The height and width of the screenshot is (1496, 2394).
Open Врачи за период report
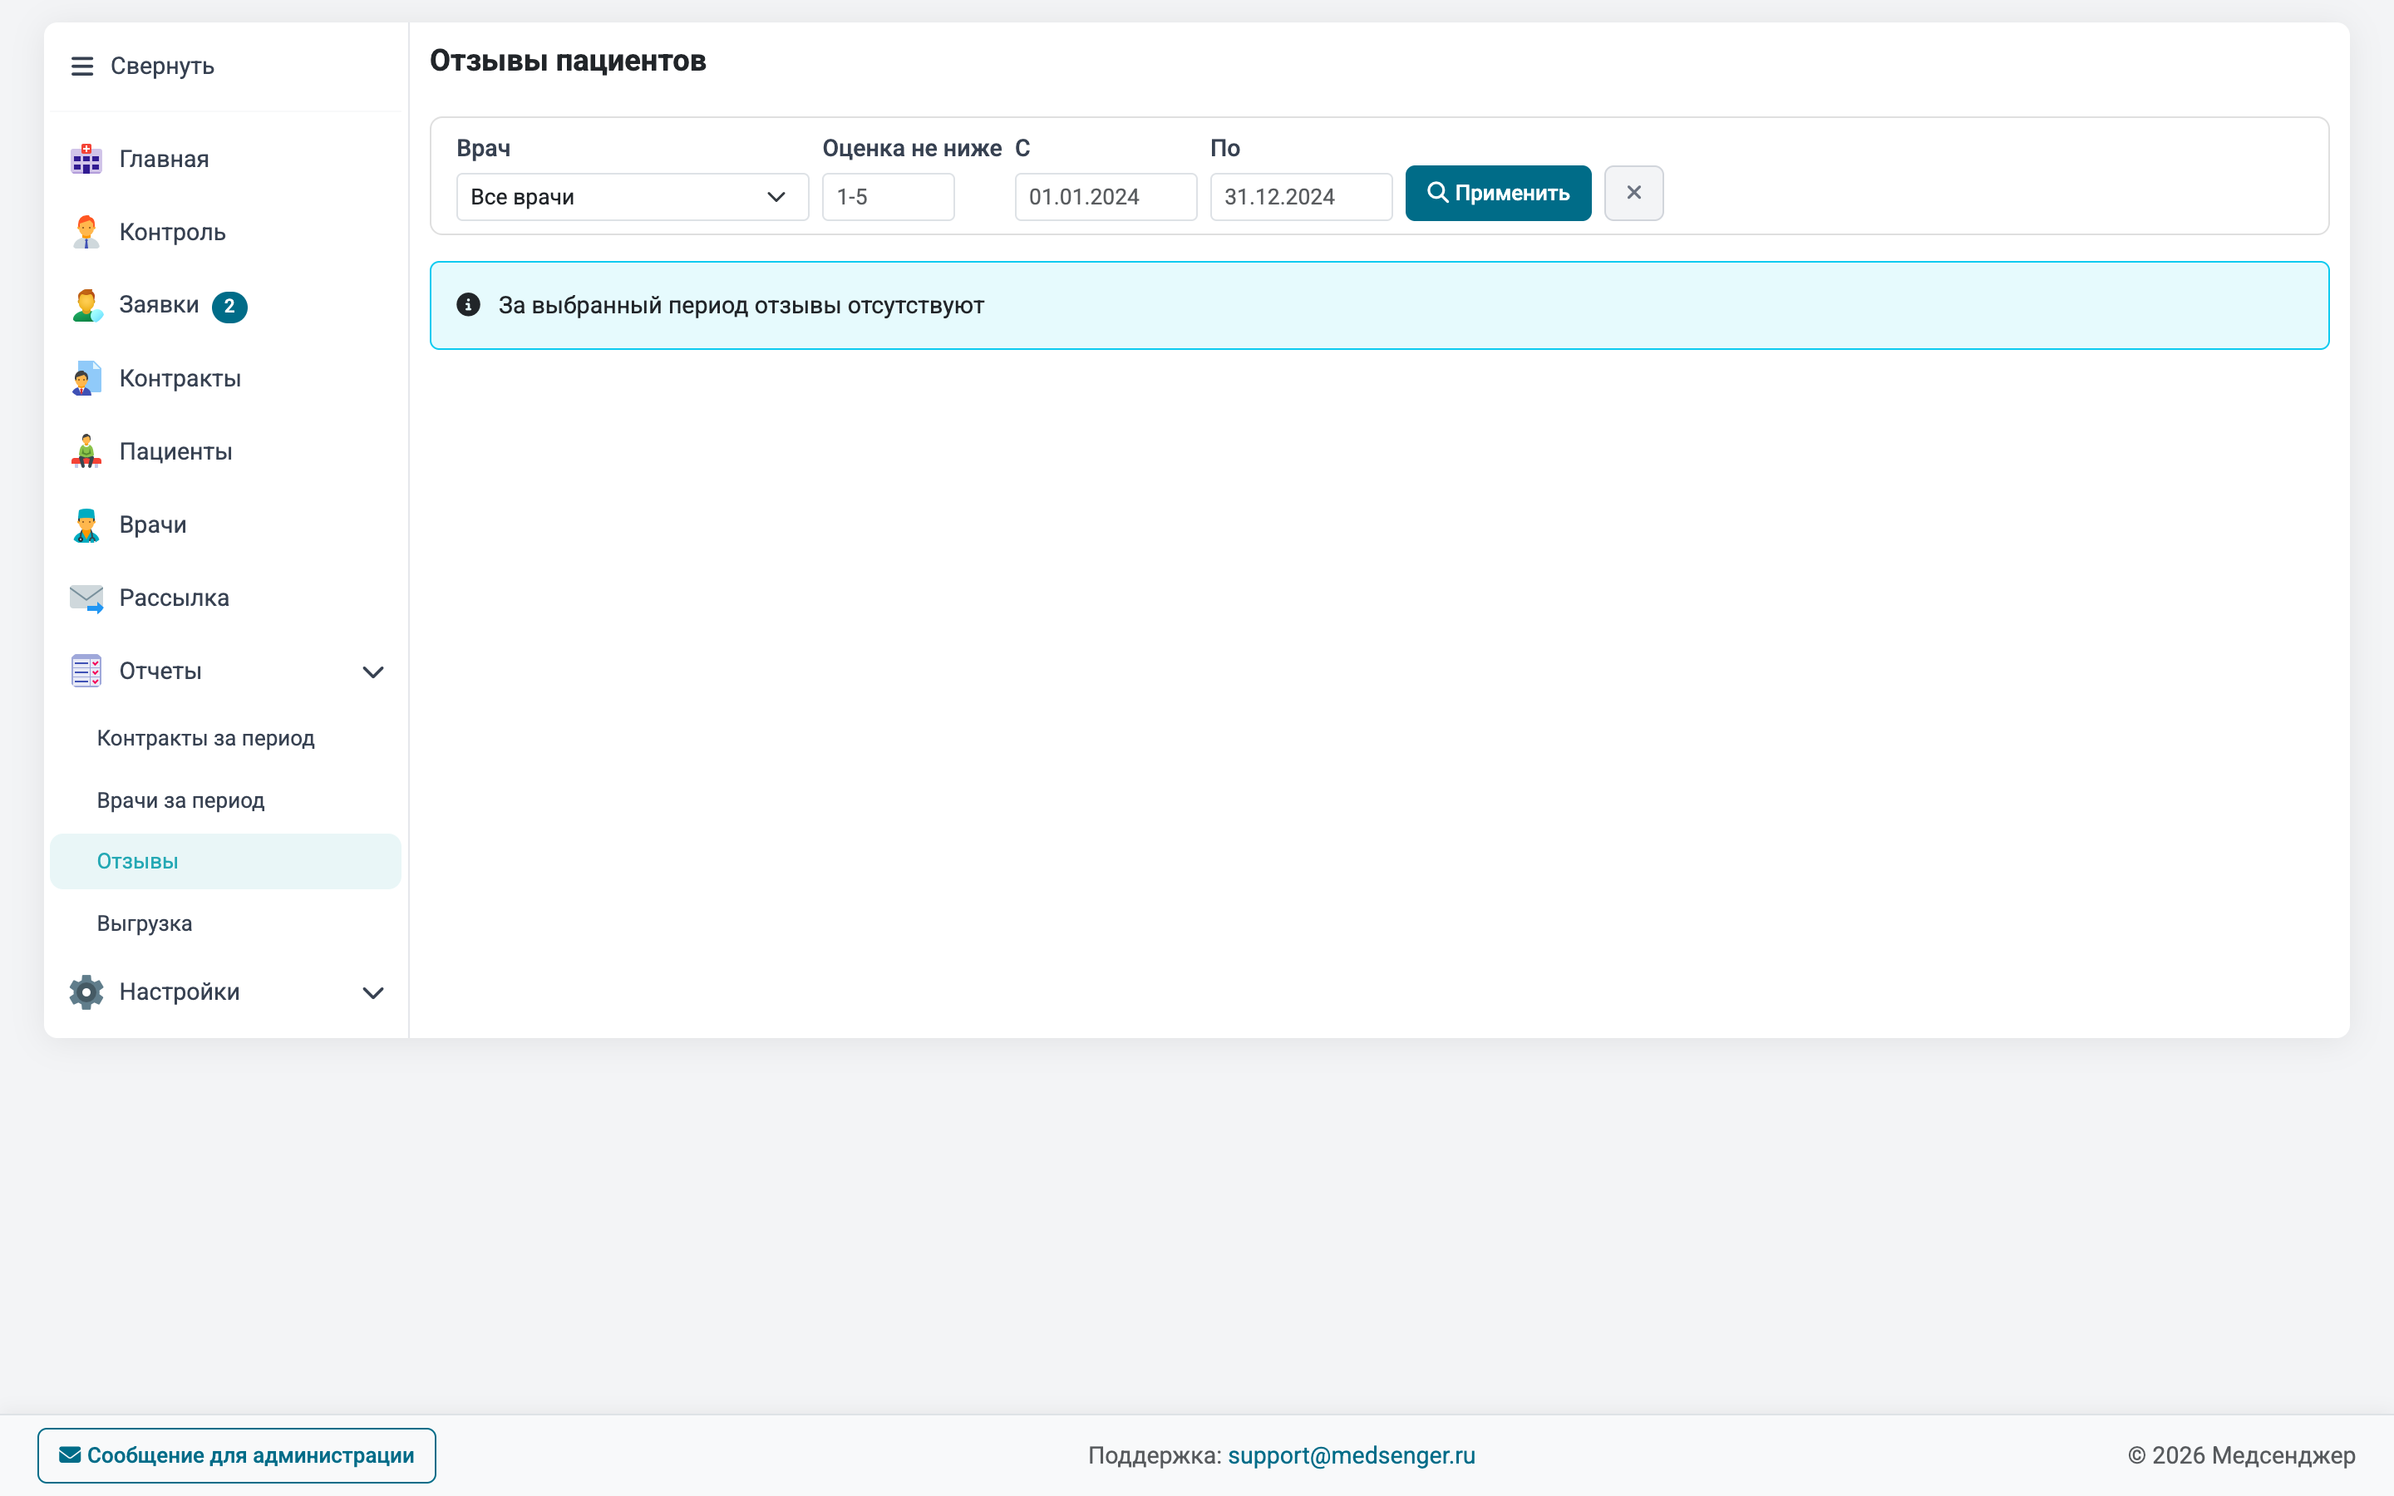(x=225, y=800)
